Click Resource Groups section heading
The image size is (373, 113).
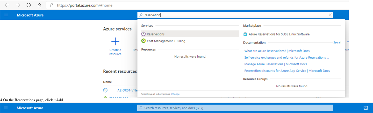255,79
